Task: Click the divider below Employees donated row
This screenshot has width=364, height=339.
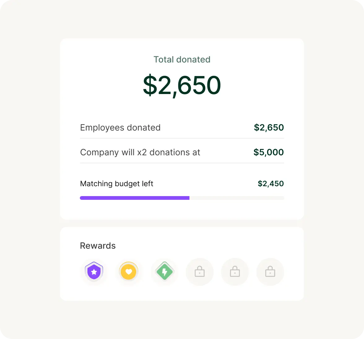Action: point(182,138)
